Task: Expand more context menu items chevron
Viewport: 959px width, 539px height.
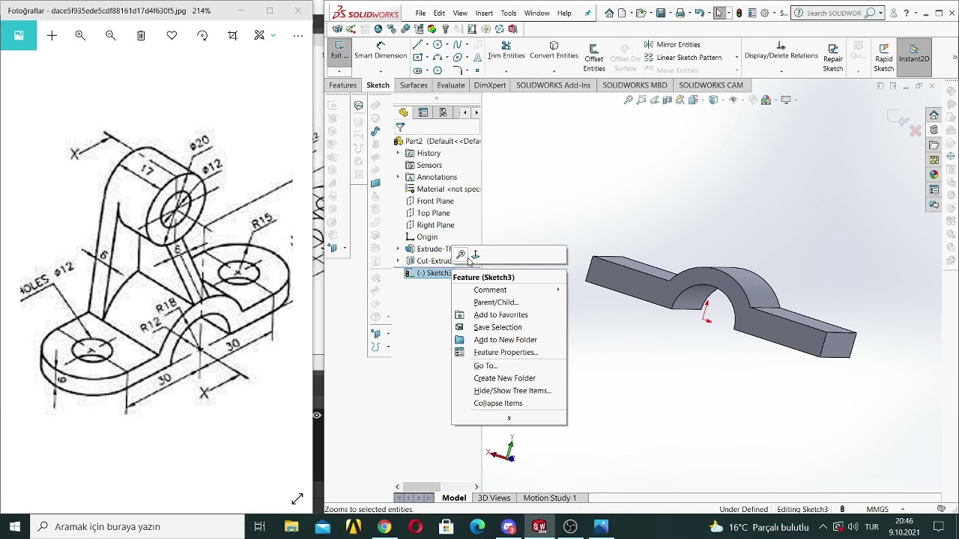Action: 509,418
